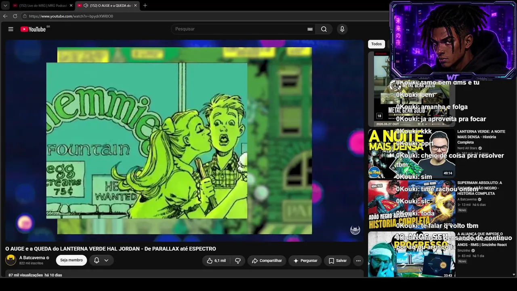Open the YouTube guide hamburger menu
517x291 pixels.
[x=11, y=29]
